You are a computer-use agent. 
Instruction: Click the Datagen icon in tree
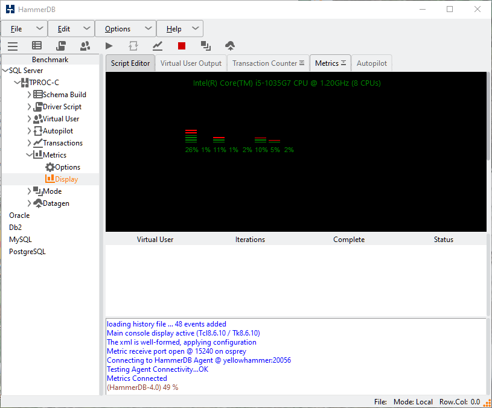37,203
